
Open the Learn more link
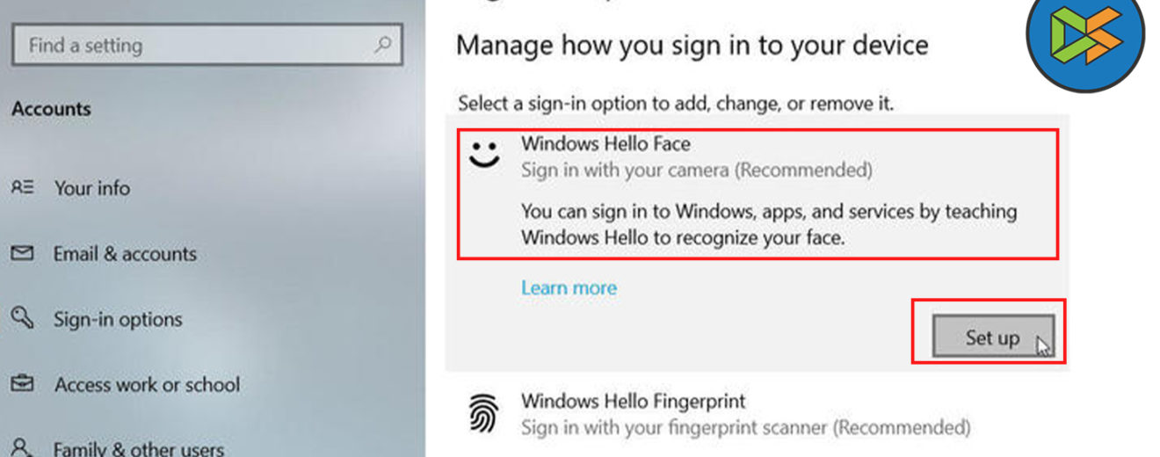(569, 288)
